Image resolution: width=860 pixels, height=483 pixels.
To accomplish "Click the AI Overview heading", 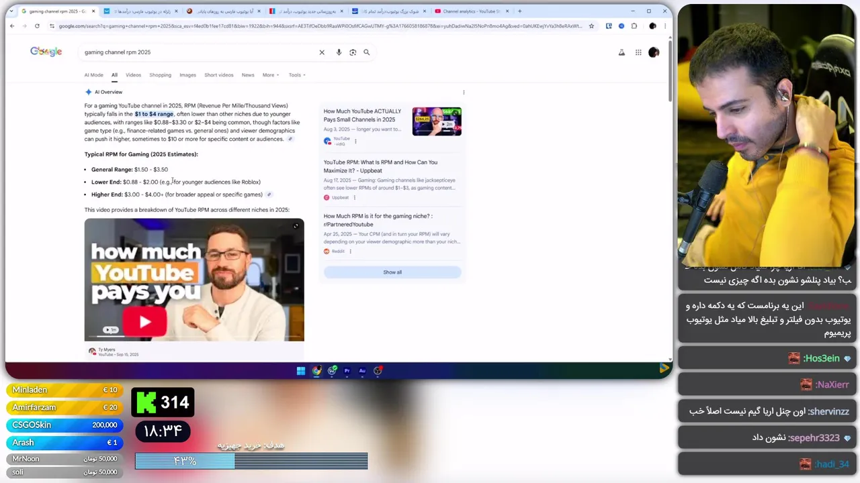I will [108, 92].
